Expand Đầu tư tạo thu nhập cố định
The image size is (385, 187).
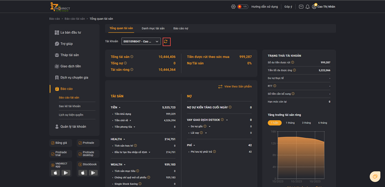coord(149,152)
